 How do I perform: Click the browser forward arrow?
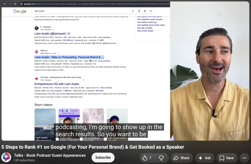tap(10, 4)
